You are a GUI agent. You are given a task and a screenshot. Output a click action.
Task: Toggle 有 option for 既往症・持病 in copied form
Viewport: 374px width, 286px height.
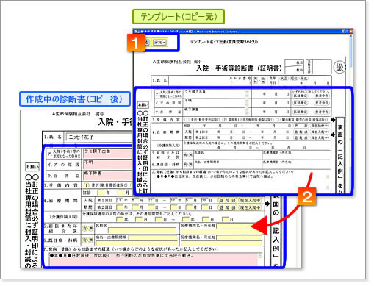84,240
